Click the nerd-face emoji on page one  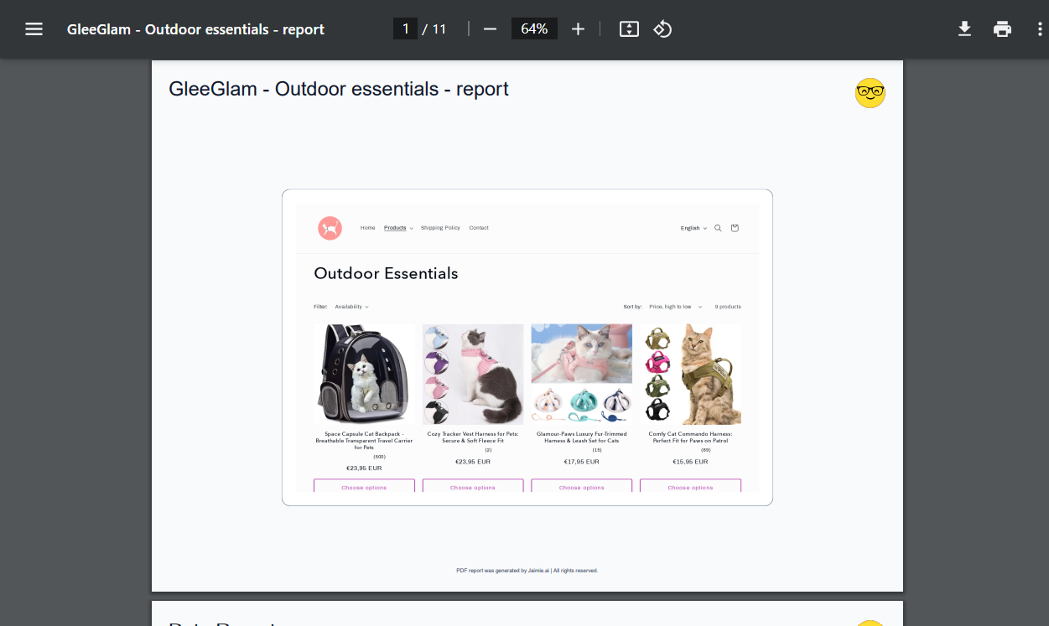tap(870, 93)
